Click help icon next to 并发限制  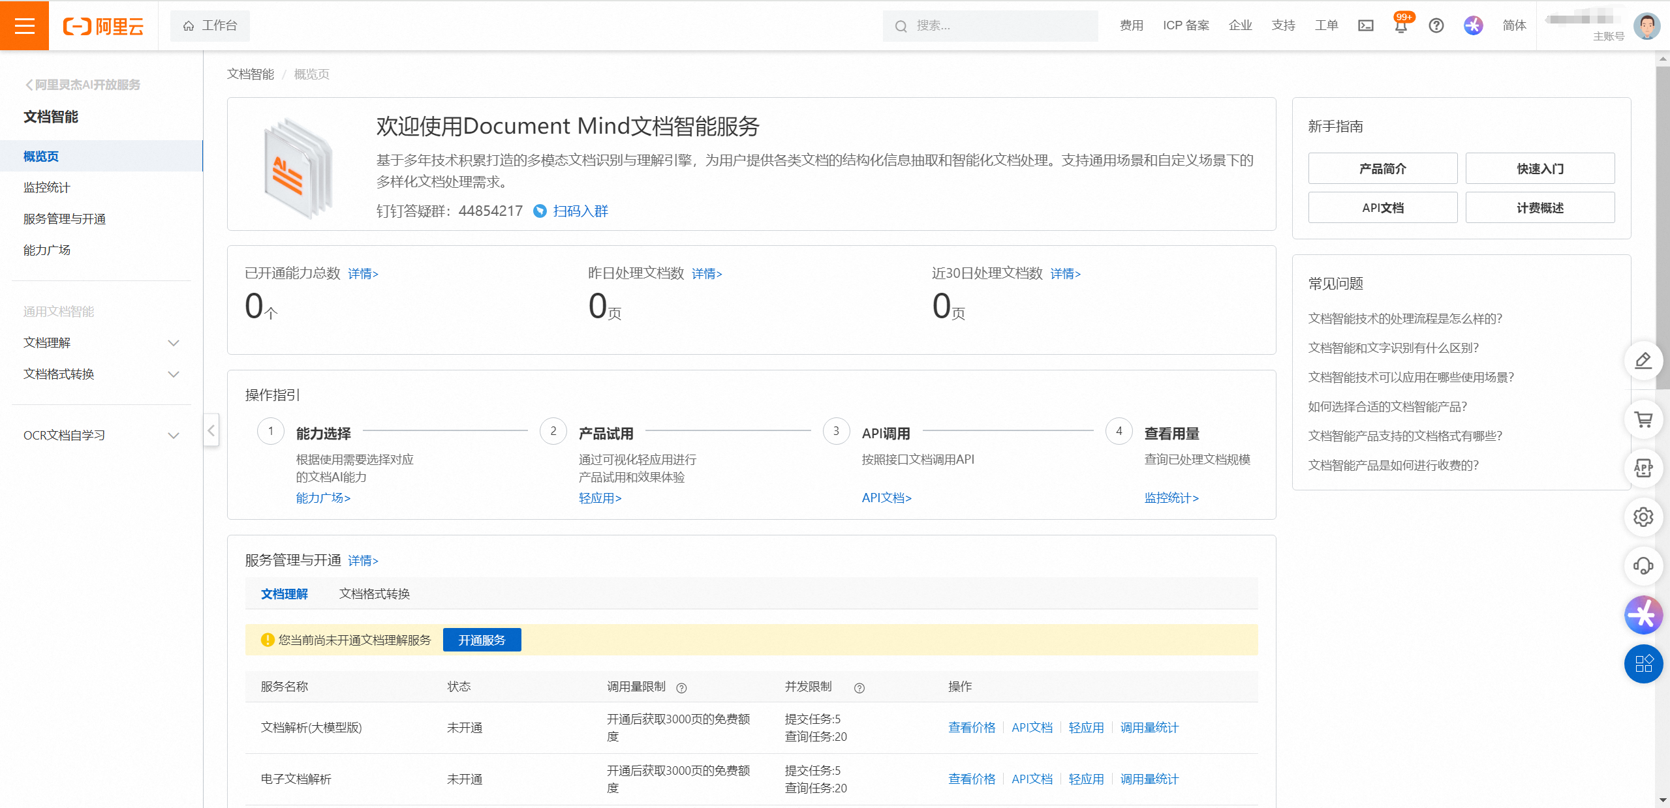(859, 687)
